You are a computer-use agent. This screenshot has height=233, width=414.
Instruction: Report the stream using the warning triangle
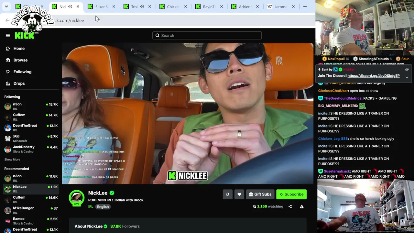[302, 206]
